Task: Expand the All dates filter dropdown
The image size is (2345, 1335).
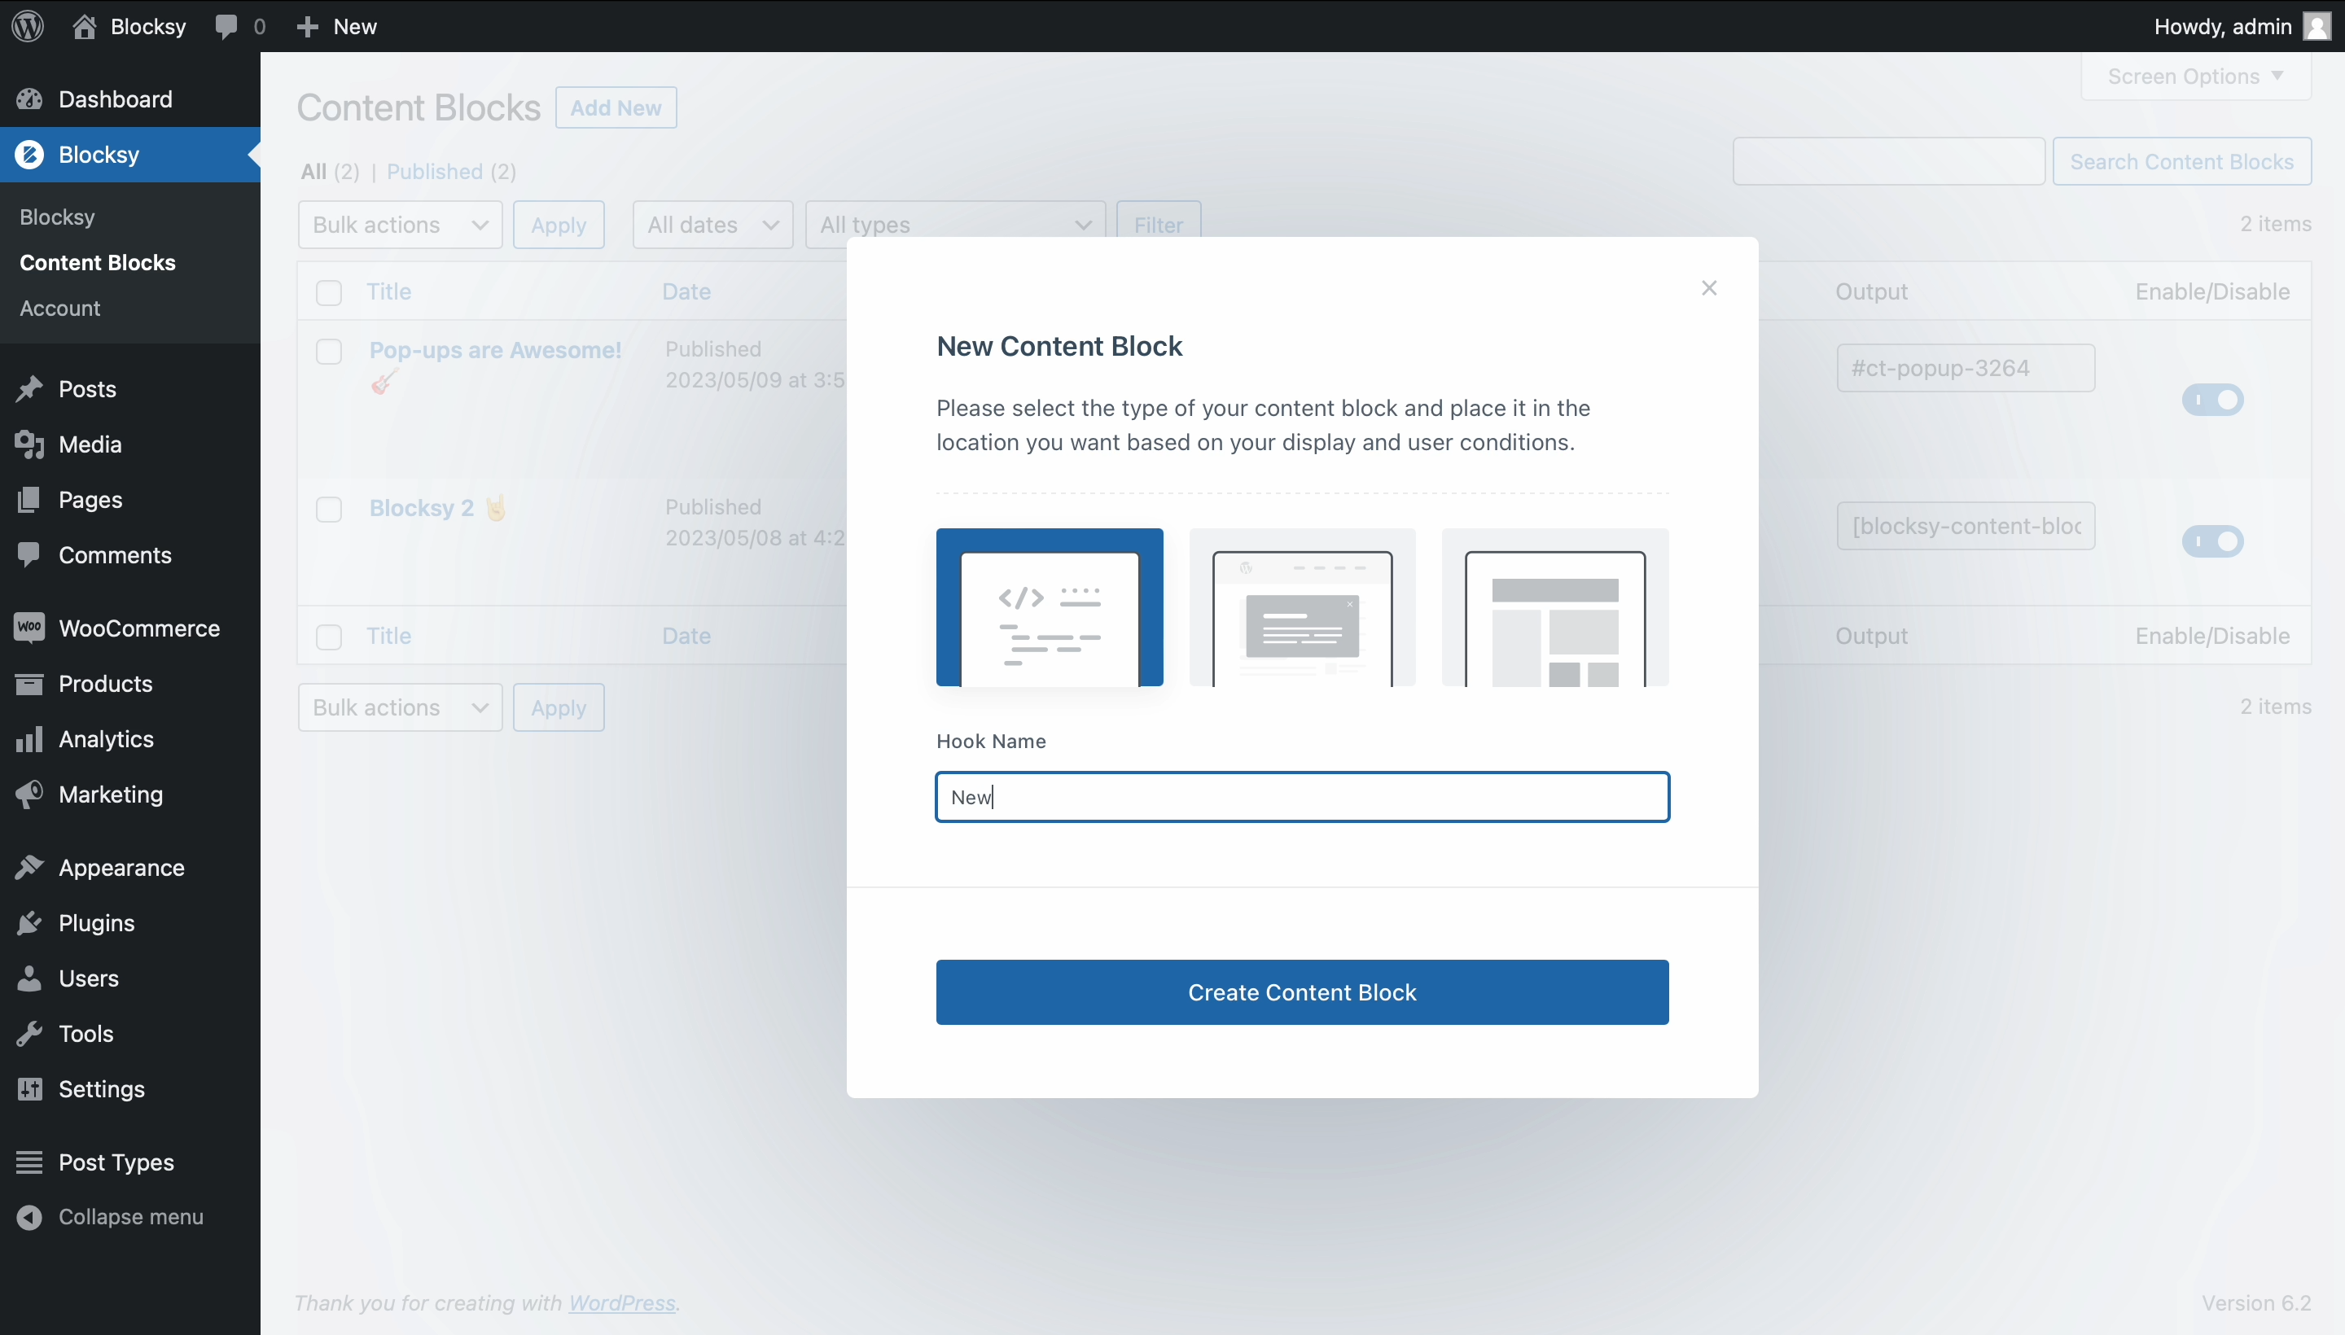Action: 712,225
